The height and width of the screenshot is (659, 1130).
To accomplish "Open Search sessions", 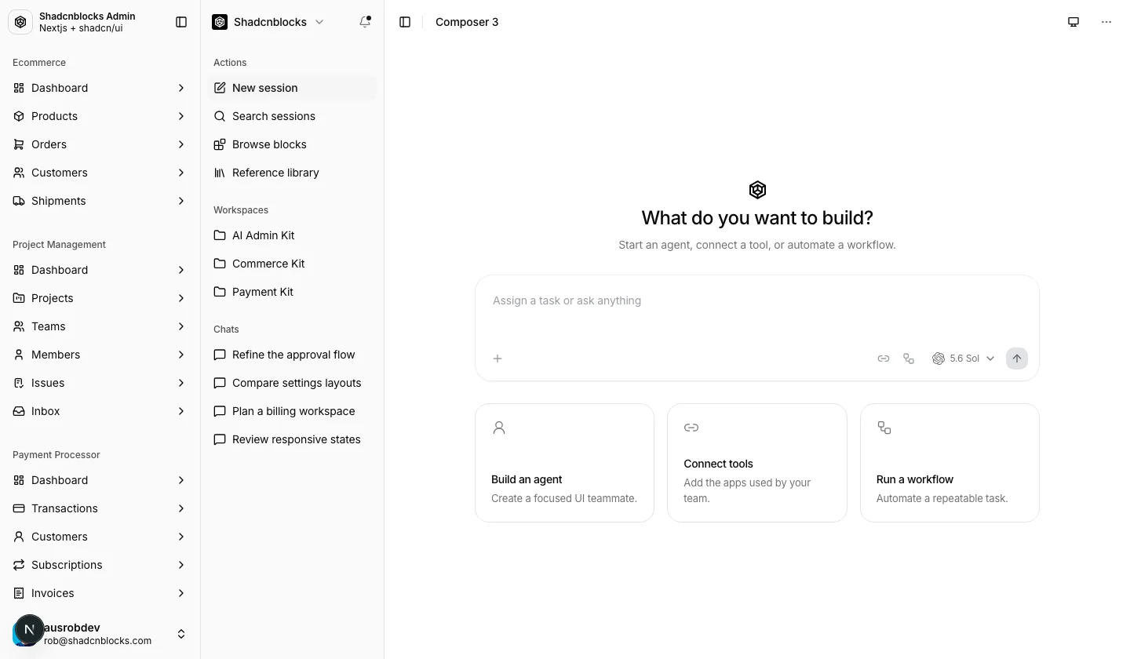I will 292,116.
